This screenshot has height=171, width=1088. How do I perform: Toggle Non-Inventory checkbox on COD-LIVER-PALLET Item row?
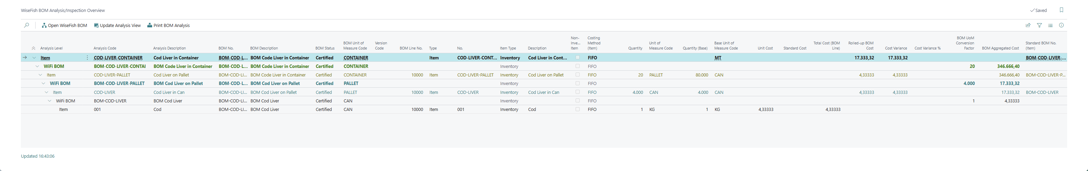click(x=577, y=75)
